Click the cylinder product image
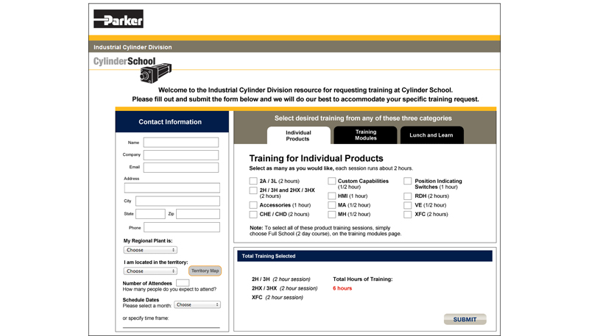Image resolution: width=589 pixels, height=336 pixels. pos(155,73)
